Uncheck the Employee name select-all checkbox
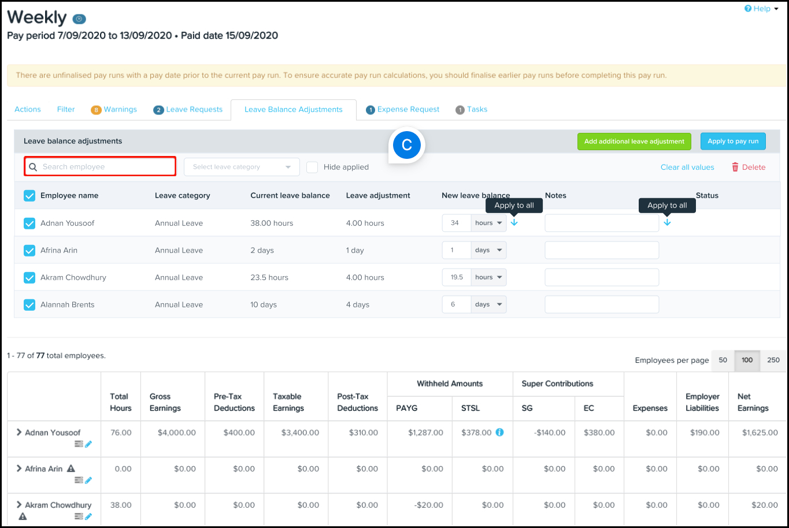Viewport: 789px width, 528px height. [x=29, y=196]
